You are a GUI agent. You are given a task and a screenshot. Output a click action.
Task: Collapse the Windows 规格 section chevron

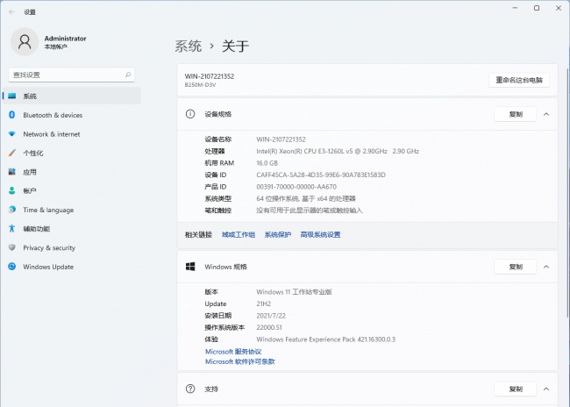coord(546,267)
